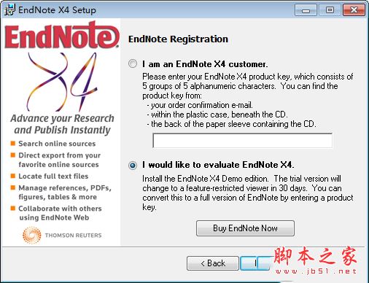The width and height of the screenshot is (369, 283).
Task: Click 'your order confirmation e-mail.' line
Action: 202,105
